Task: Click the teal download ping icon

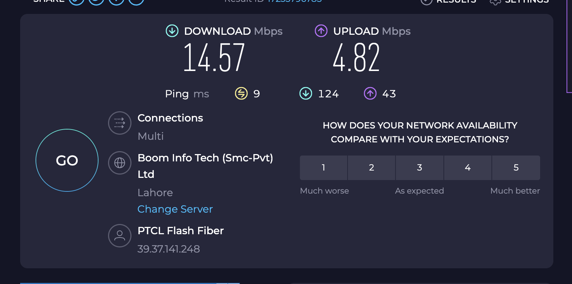Action: pyautogui.click(x=305, y=94)
